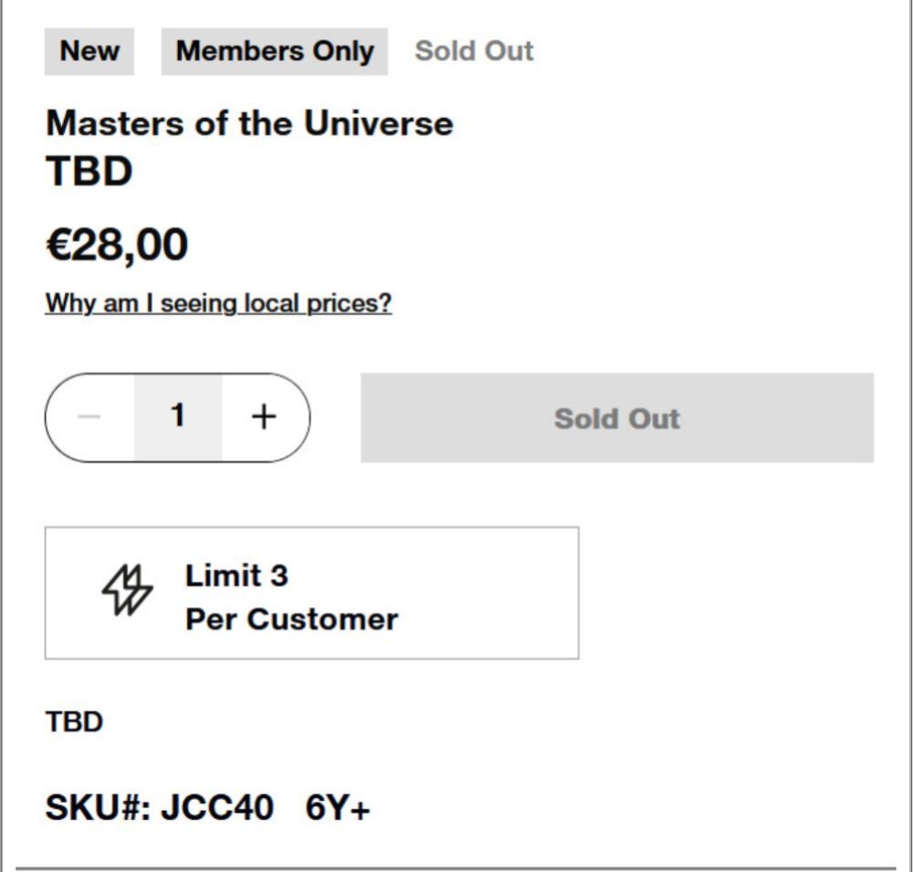Viewport: 913px width, 872px height.
Task: Click the €28,00 price
Action: click(x=117, y=246)
